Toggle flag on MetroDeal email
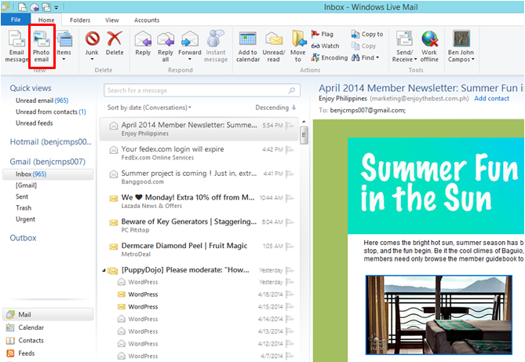Viewport: 525px width, 362px height. click(x=290, y=247)
